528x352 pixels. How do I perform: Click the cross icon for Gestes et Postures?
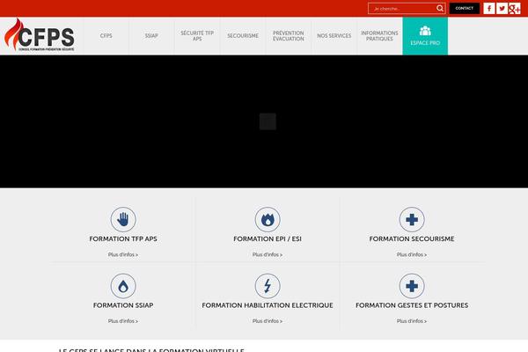pyautogui.click(x=412, y=286)
